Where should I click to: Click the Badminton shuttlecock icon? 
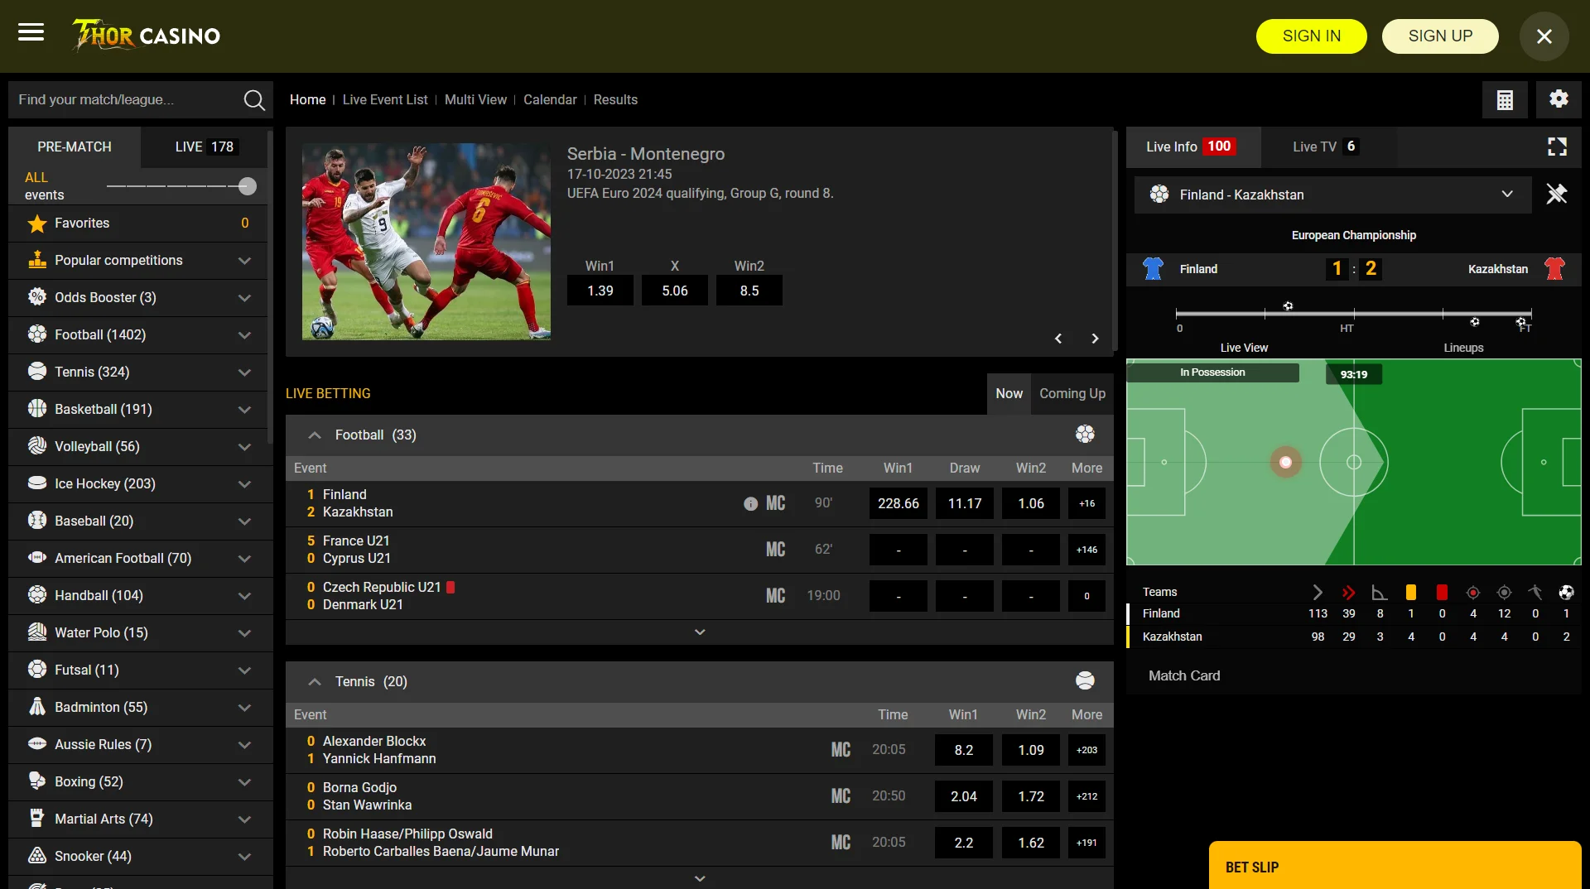pyautogui.click(x=36, y=707)
